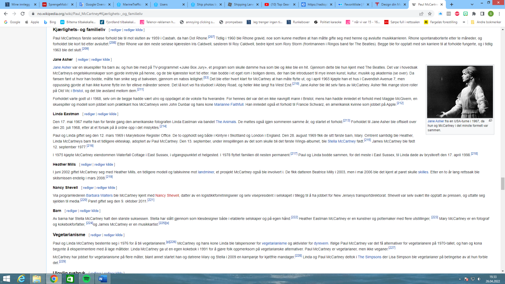Image resolution: width=505 pixels, height=284 pixels.
Task: Open Microsoft Word from the taskbar
Action: (103, 278)
